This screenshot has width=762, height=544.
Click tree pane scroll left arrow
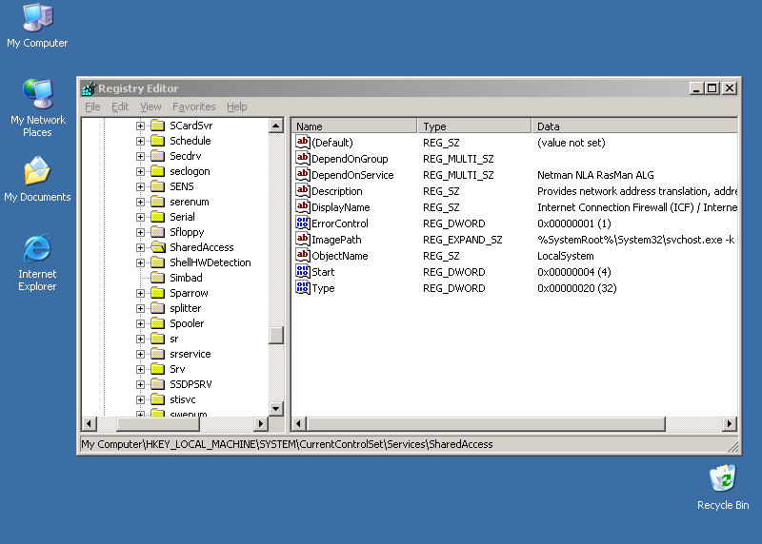[x=89, y=423]
